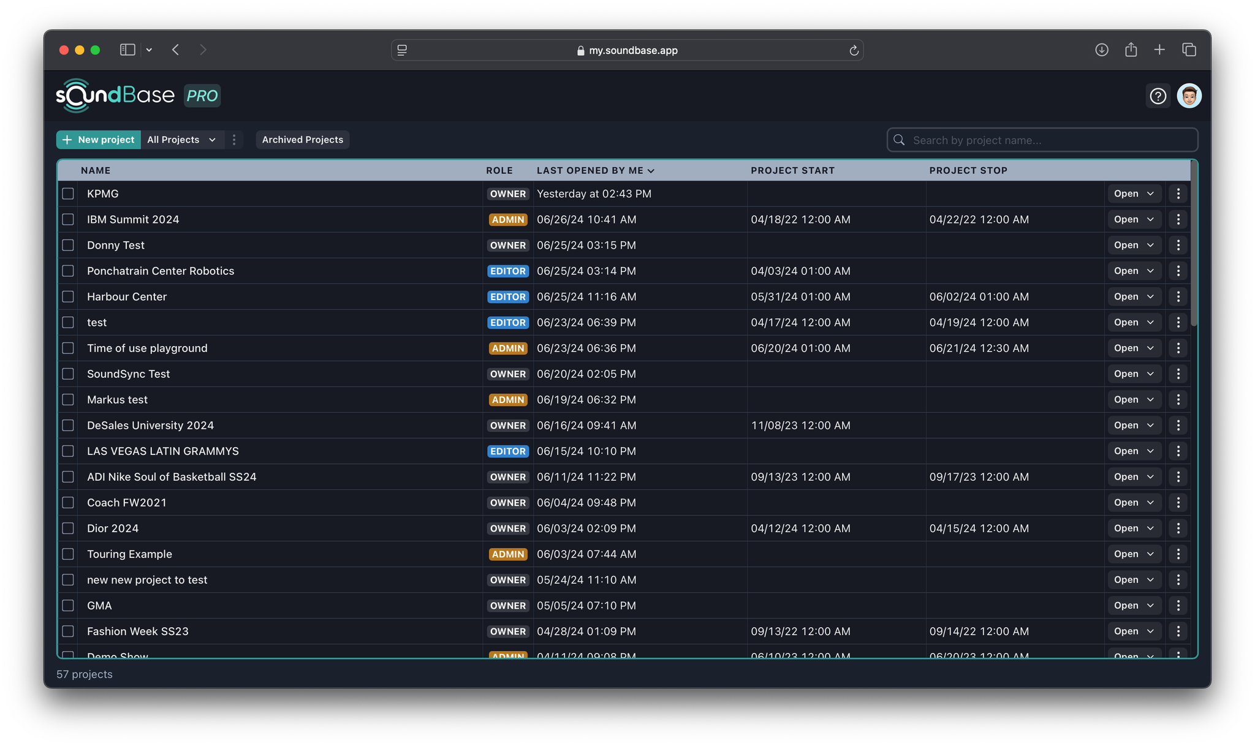Select the Donny Test row checkbox
This screenshot has height=746, width=1255.
pos(68,245)
